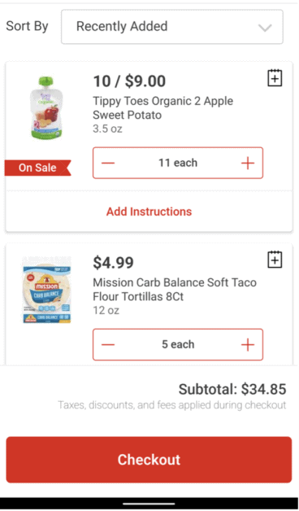Tap the red On Sale ribbon badge
The width and height of the screenshot is (299, 511).
[37, 168]
